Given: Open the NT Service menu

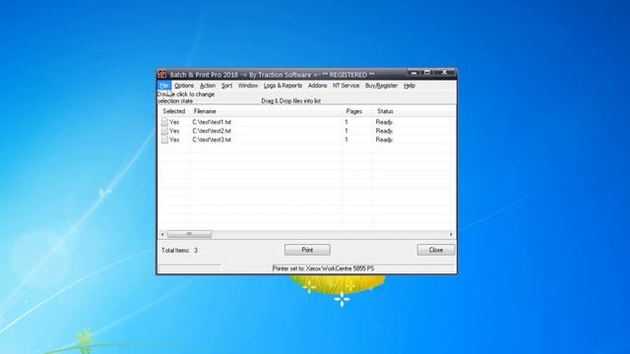Looking at the screenshot, I should tap(346, 86).
